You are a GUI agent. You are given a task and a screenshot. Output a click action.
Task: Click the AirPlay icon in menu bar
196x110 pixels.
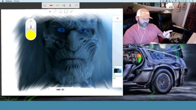[173, 1]
